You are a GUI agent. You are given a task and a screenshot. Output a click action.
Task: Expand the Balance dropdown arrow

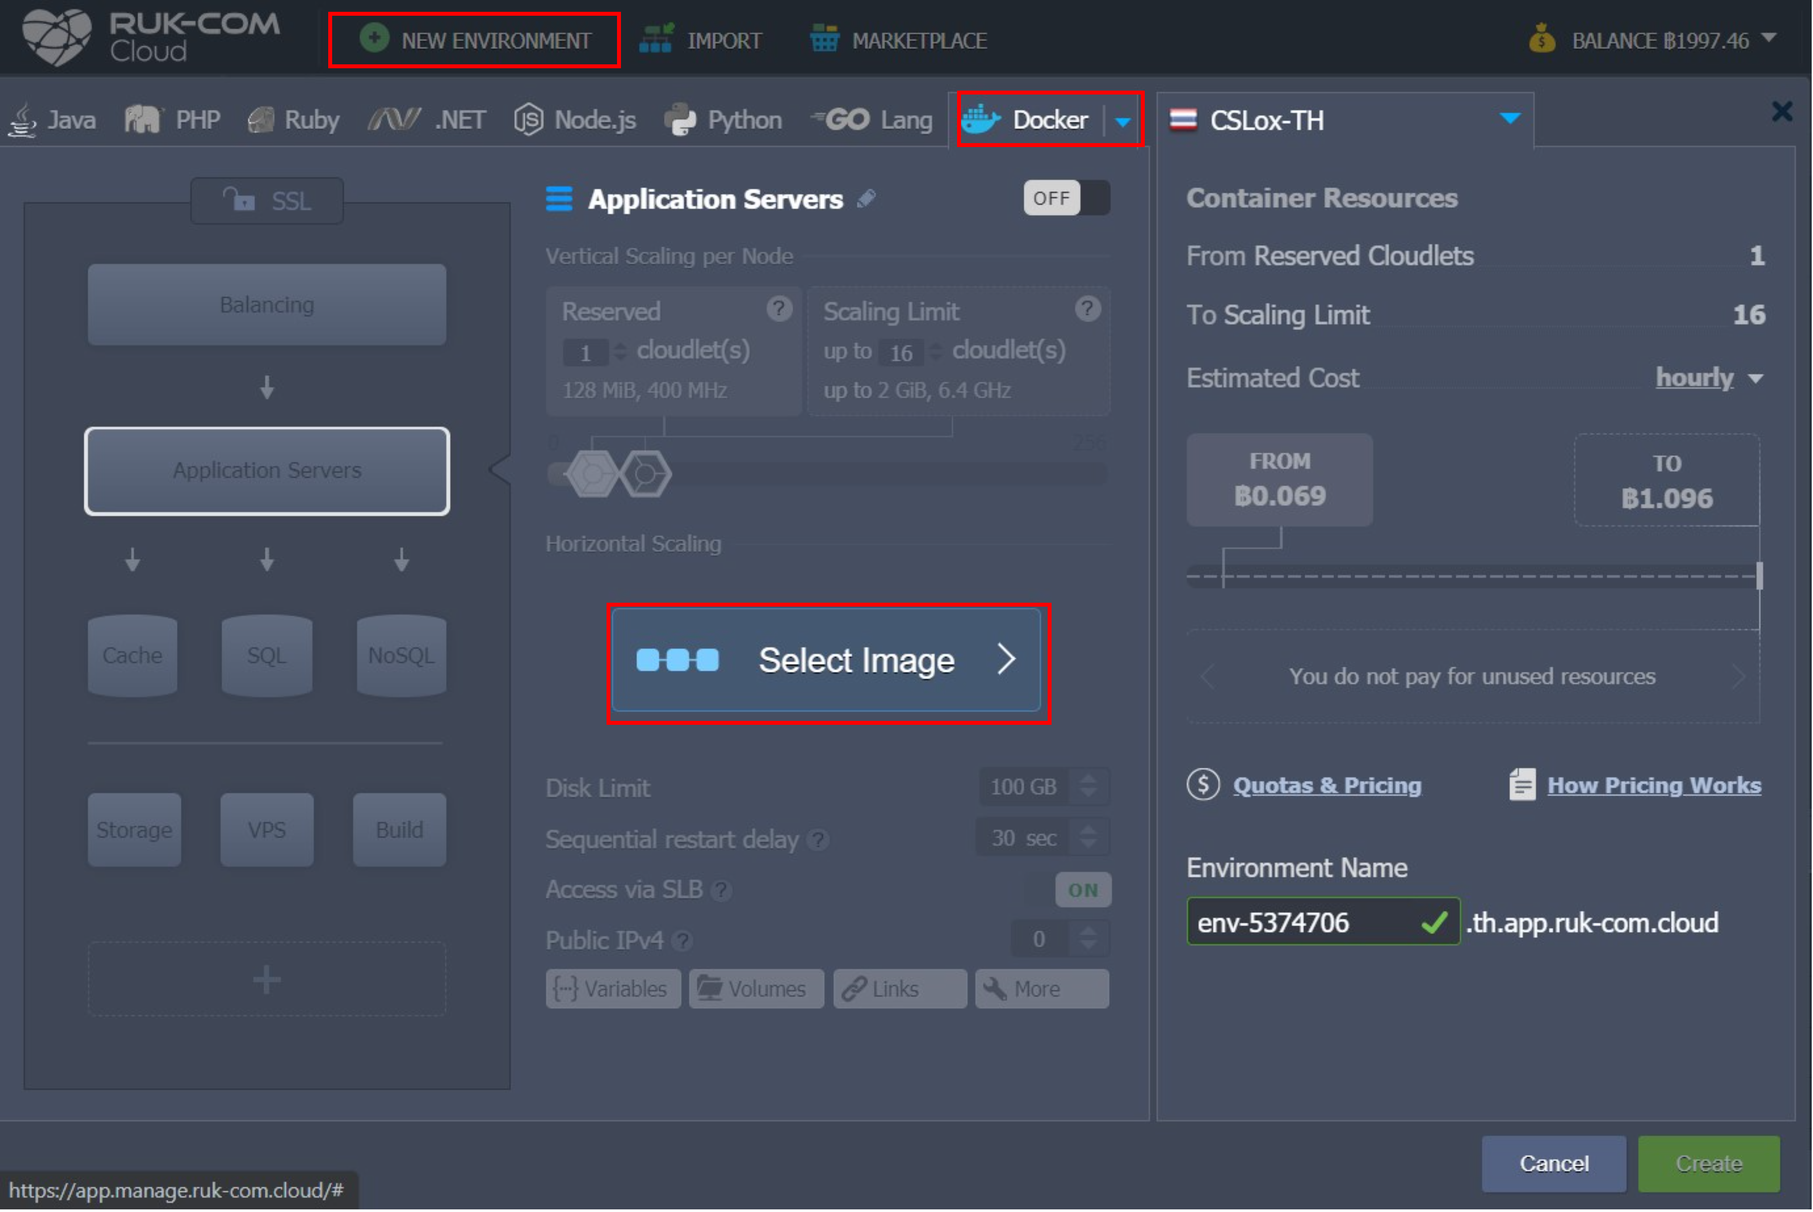coord(1769,38)
